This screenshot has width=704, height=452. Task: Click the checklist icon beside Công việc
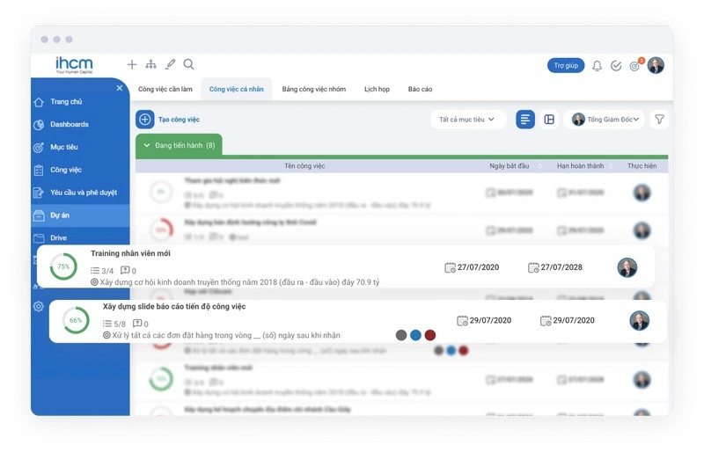[x=39, y=170]
